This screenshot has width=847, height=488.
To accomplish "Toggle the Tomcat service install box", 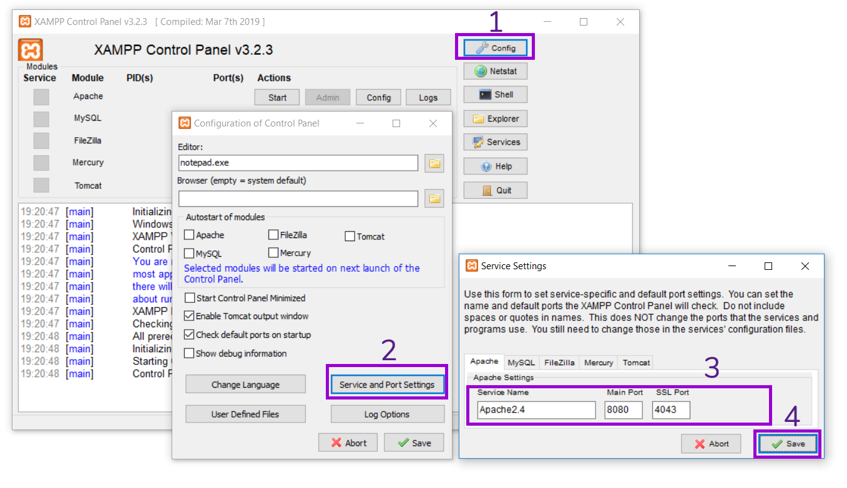I will point(41,185).
